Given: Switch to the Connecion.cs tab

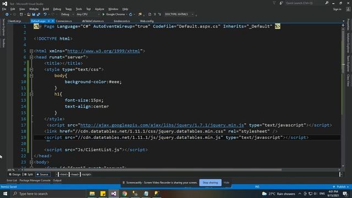Looking at the screenshot, I should (x=64, y=21).
